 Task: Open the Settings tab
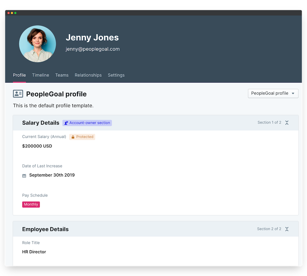[116, 75]
